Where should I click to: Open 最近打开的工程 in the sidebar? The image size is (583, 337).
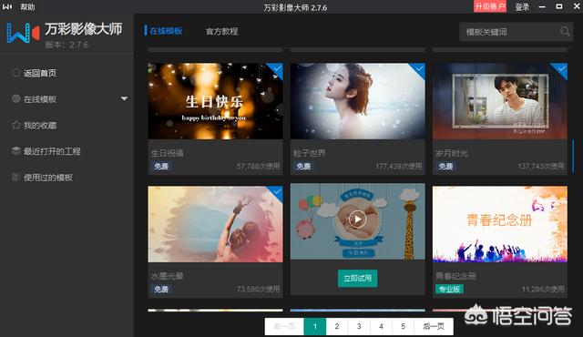[52, 151]
